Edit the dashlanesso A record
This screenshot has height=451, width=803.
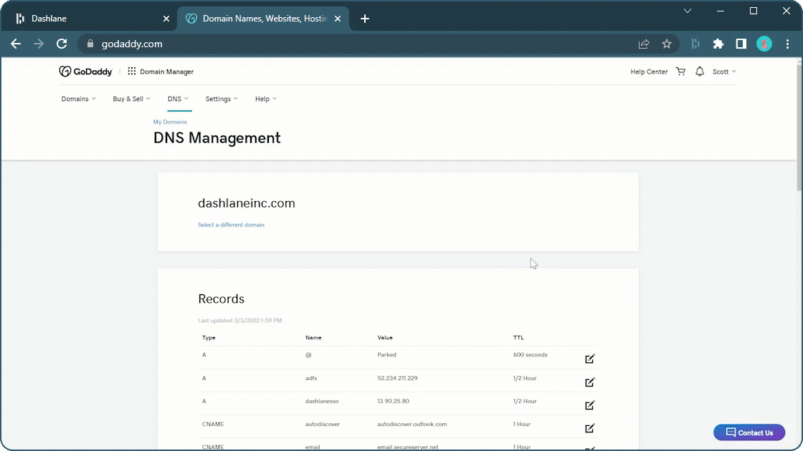click(589, 405)
